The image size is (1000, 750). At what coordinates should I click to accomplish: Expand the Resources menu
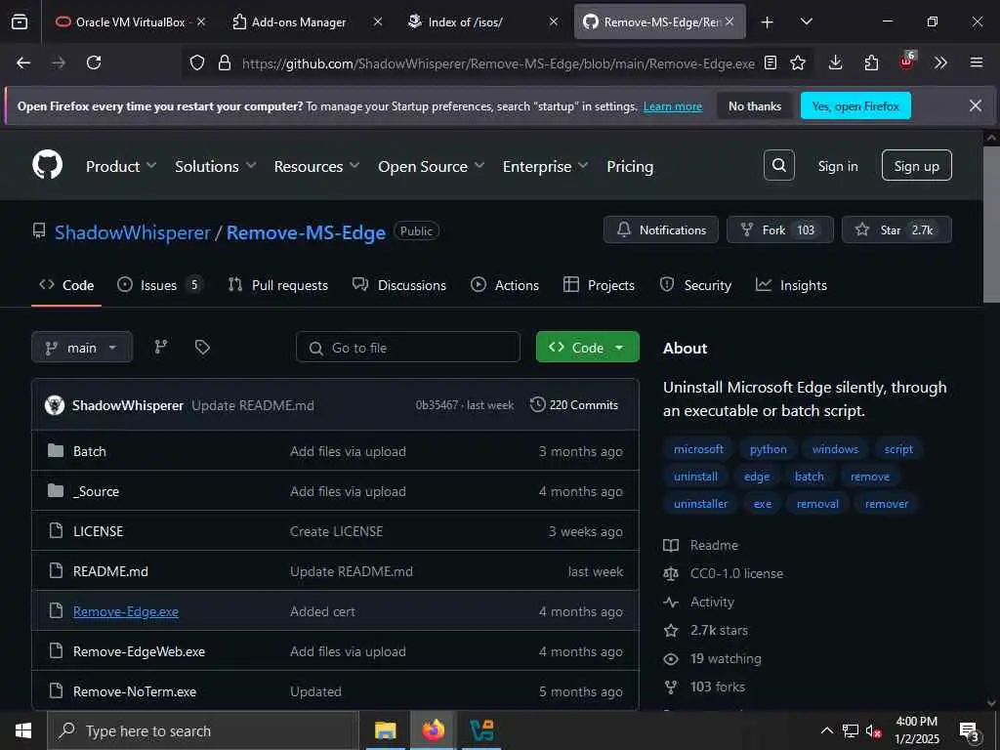[317, 166]
